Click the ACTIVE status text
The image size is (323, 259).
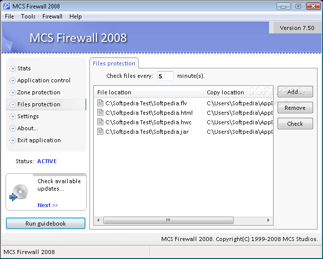click(47, 161)
